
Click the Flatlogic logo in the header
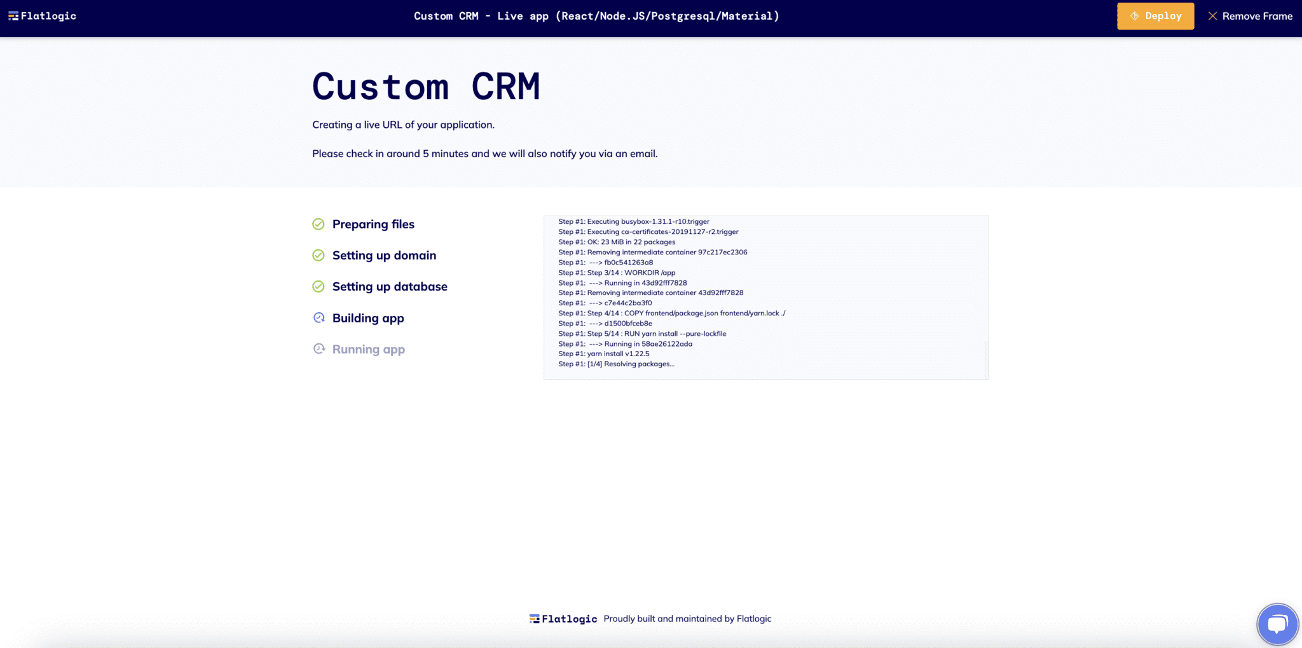42,16
